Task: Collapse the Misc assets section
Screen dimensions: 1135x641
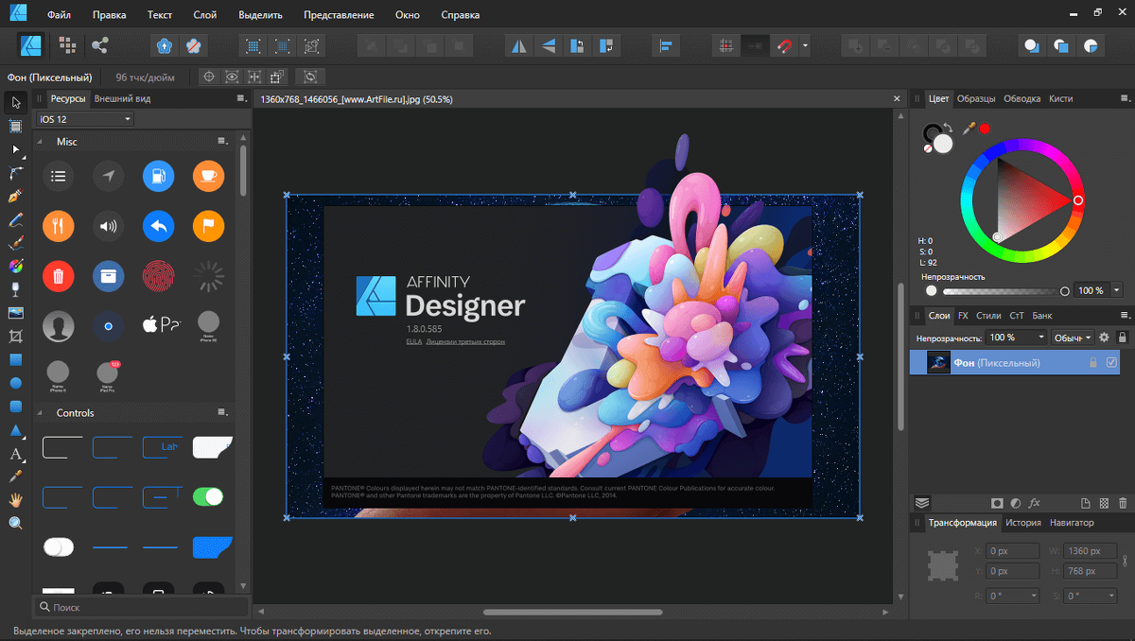Action: (42, 142)
